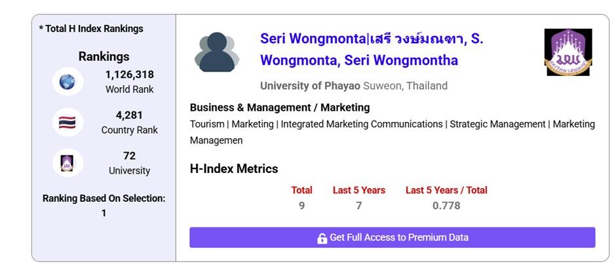616x270 pixels.
Task: Click Integrated Marketing Communications keyword
Action: (x=362, y=125)
